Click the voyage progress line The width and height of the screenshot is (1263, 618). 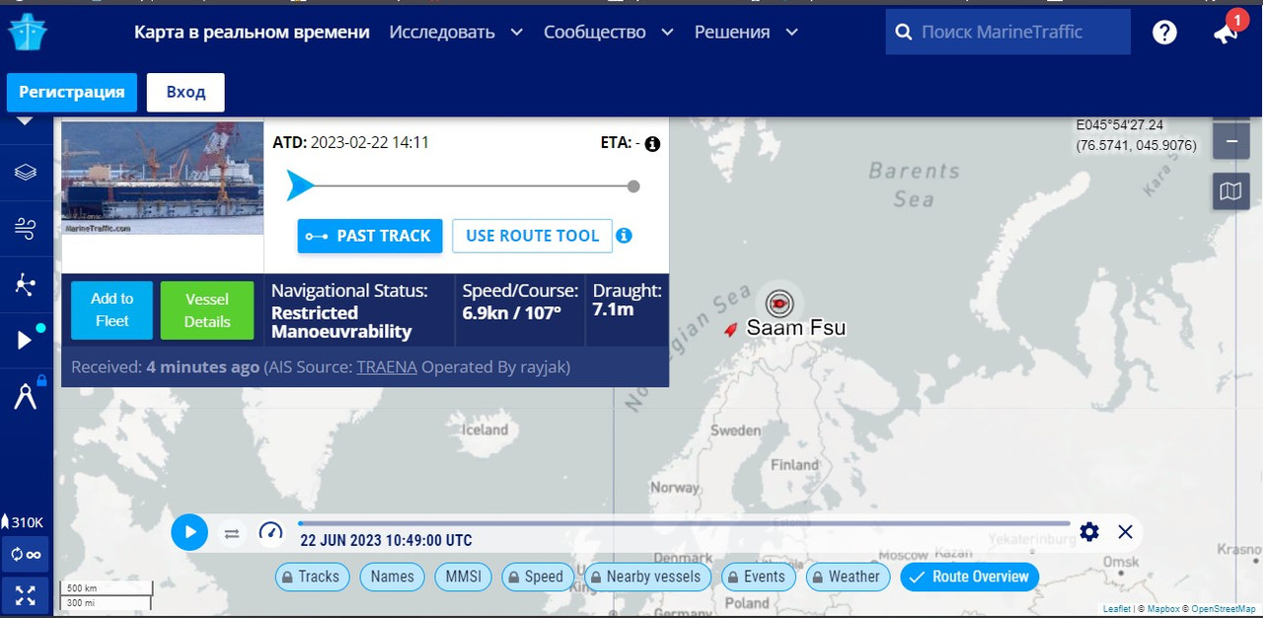(464, 186)
